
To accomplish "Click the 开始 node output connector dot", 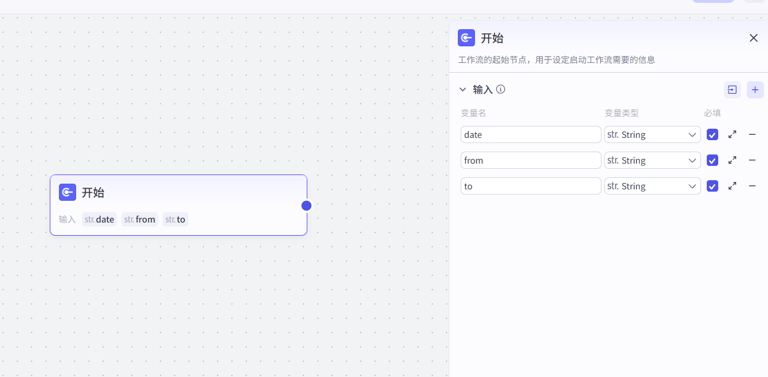I will (307, 205).
